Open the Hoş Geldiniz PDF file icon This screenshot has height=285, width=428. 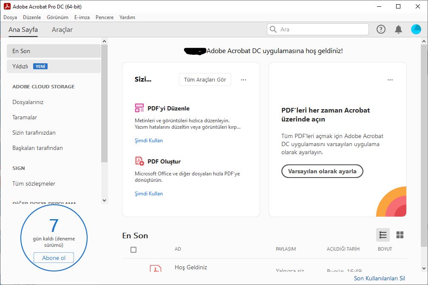point(155,268)
